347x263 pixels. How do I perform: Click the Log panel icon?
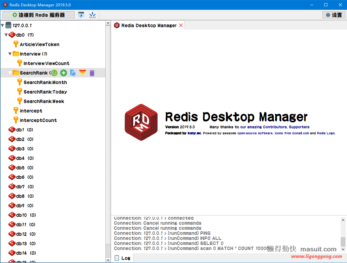pyautogui.click(x=117, y=258)
